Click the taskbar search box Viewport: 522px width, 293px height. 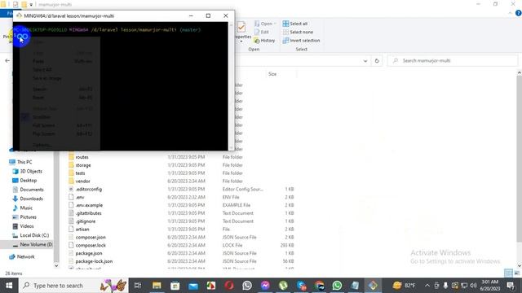[x=73, y=286]
